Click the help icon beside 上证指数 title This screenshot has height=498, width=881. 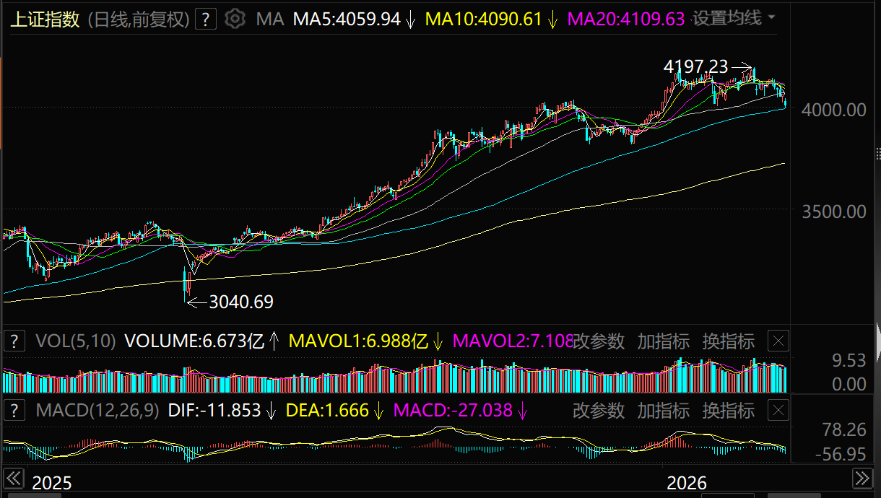point(206,19)
